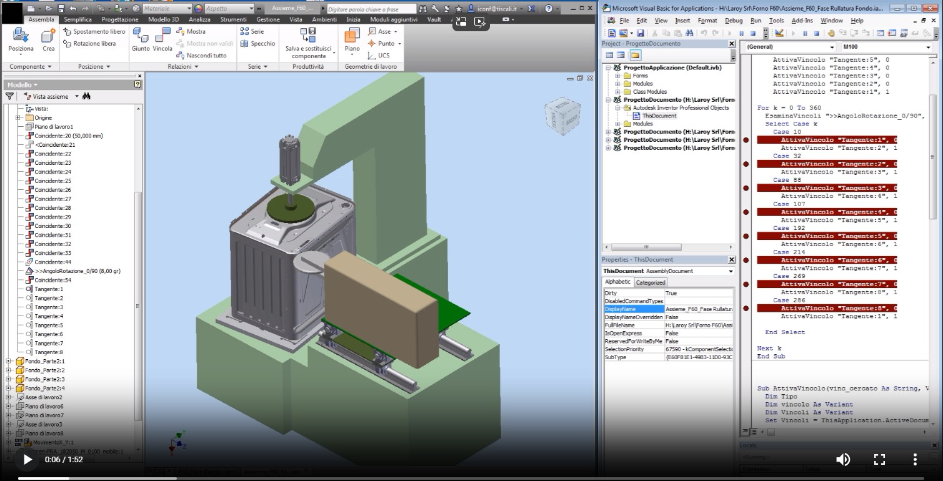This screenshot has height=481, width=943.
Task: Select Tangente:5 in the model browser
Action: 49,325
